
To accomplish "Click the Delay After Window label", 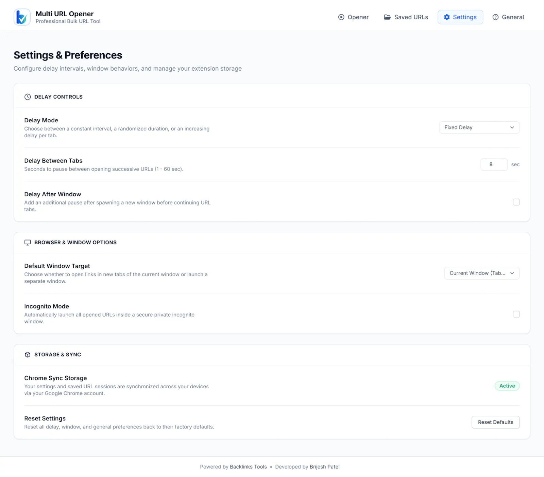I will [53, 194].
